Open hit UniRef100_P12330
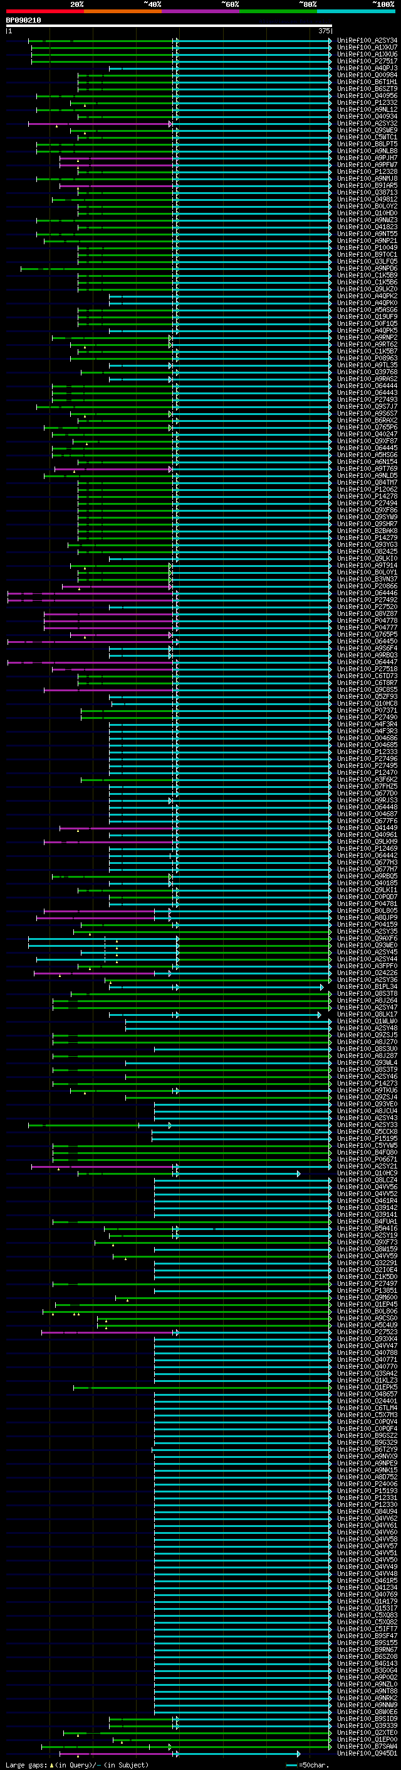The image size is (401, 1770). pyautogui.click(x=367, y=1505)
